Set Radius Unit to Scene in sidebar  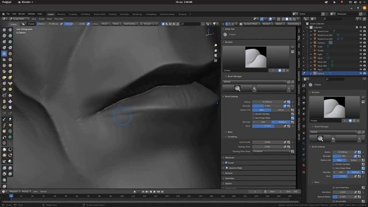281,110
